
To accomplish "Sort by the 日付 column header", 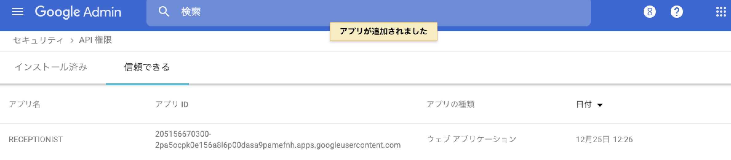I will pos(584,105).
